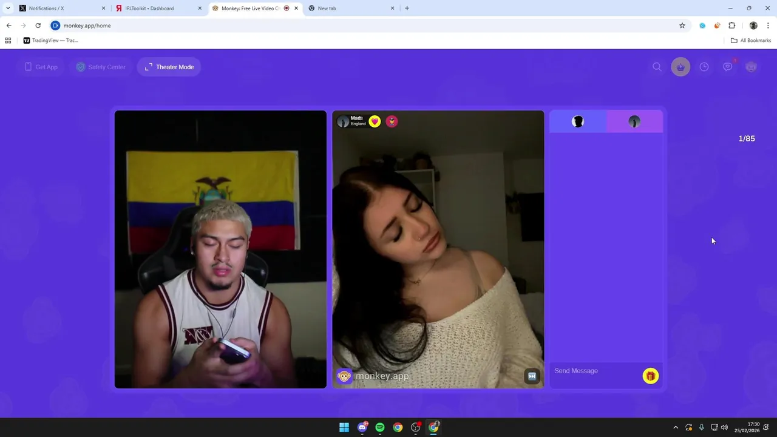The image size is (777, 437).
Task: Close the IRLToolkit Dashboard tab
Action: (200, 8)
